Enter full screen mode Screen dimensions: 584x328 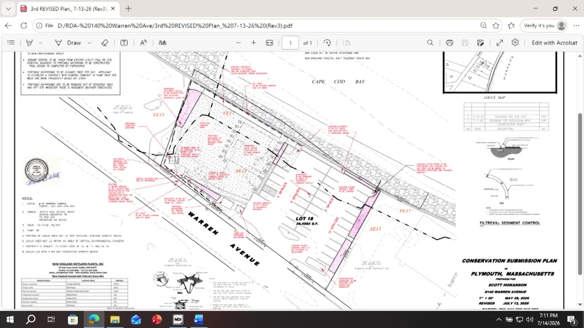[x=500, y=43]
